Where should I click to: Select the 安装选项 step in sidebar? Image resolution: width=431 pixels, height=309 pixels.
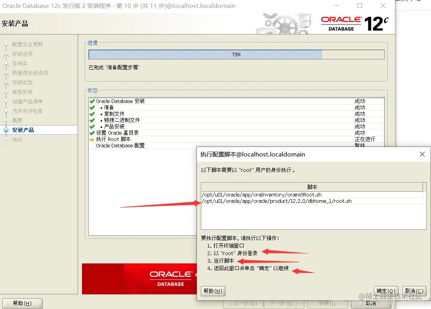pos(22,54)
